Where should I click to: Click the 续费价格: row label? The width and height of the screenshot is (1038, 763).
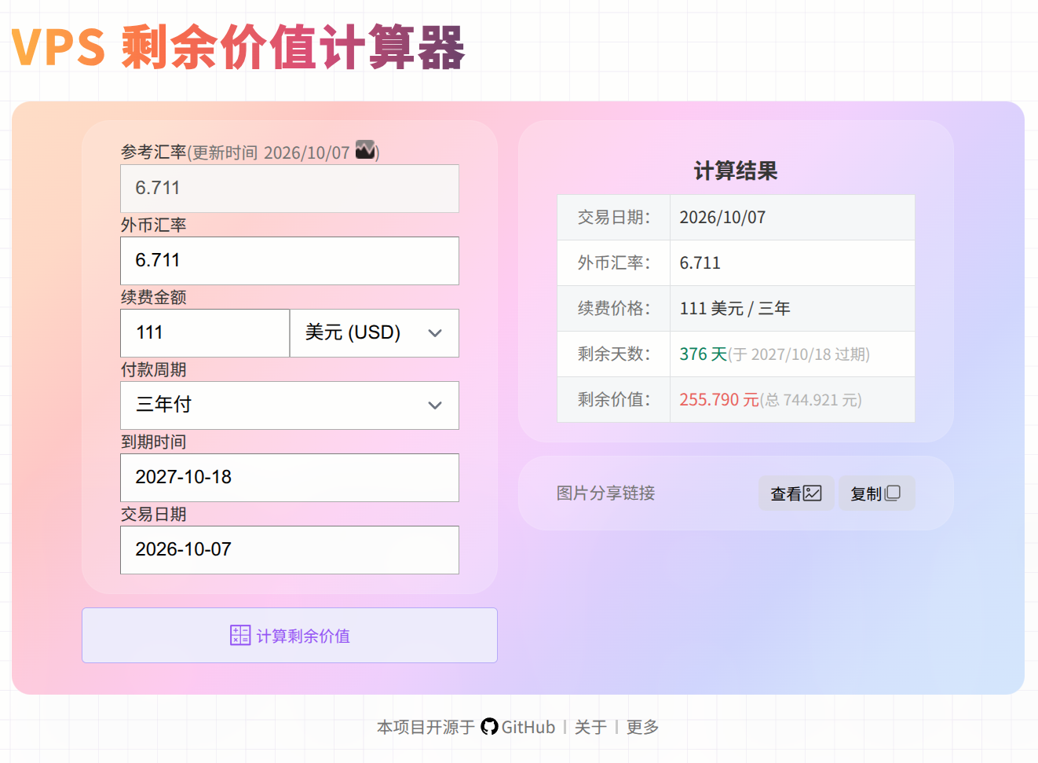tap(614, 309)
